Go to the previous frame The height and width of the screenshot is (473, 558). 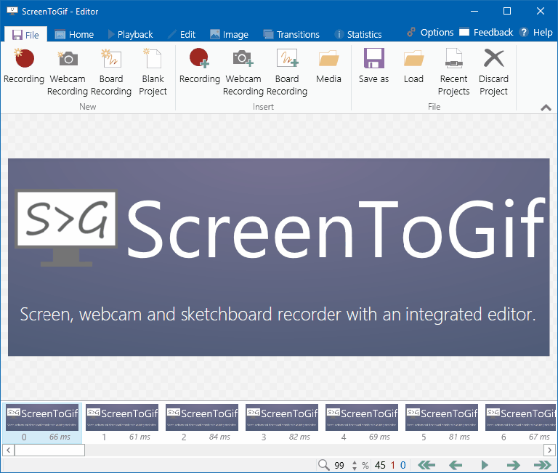tap(456, 465)
